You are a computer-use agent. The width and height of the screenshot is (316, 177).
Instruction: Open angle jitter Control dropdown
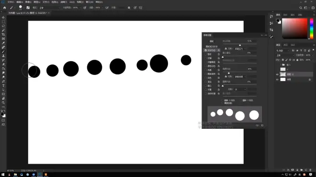(x=240, y=77)
